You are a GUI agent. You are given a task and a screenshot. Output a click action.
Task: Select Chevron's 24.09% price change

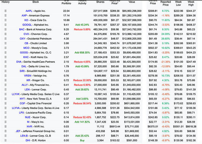[165, 34]
